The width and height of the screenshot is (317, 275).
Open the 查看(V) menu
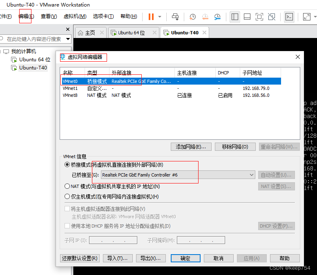point(49,16)
